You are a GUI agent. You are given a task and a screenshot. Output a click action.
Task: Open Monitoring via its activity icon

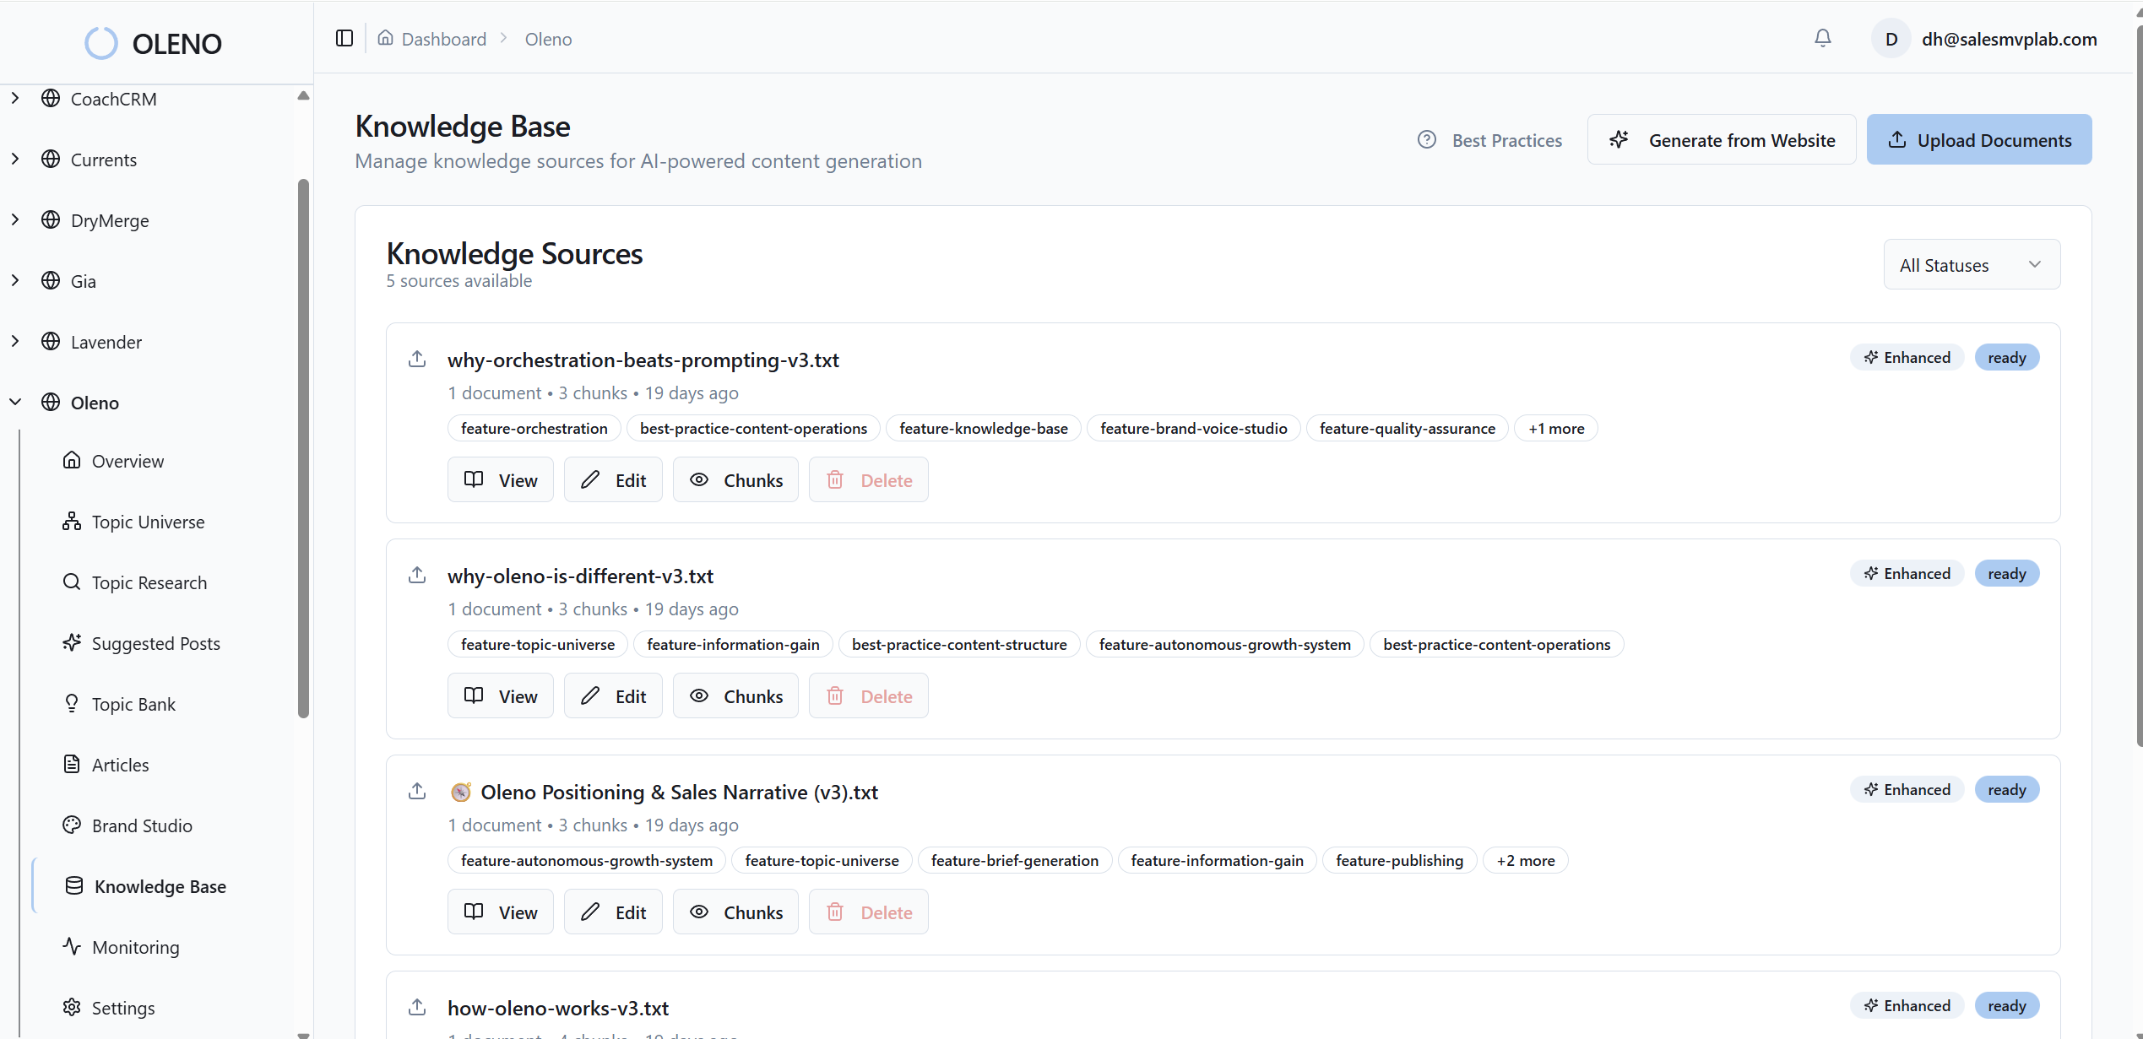click(x=72, y=946)
